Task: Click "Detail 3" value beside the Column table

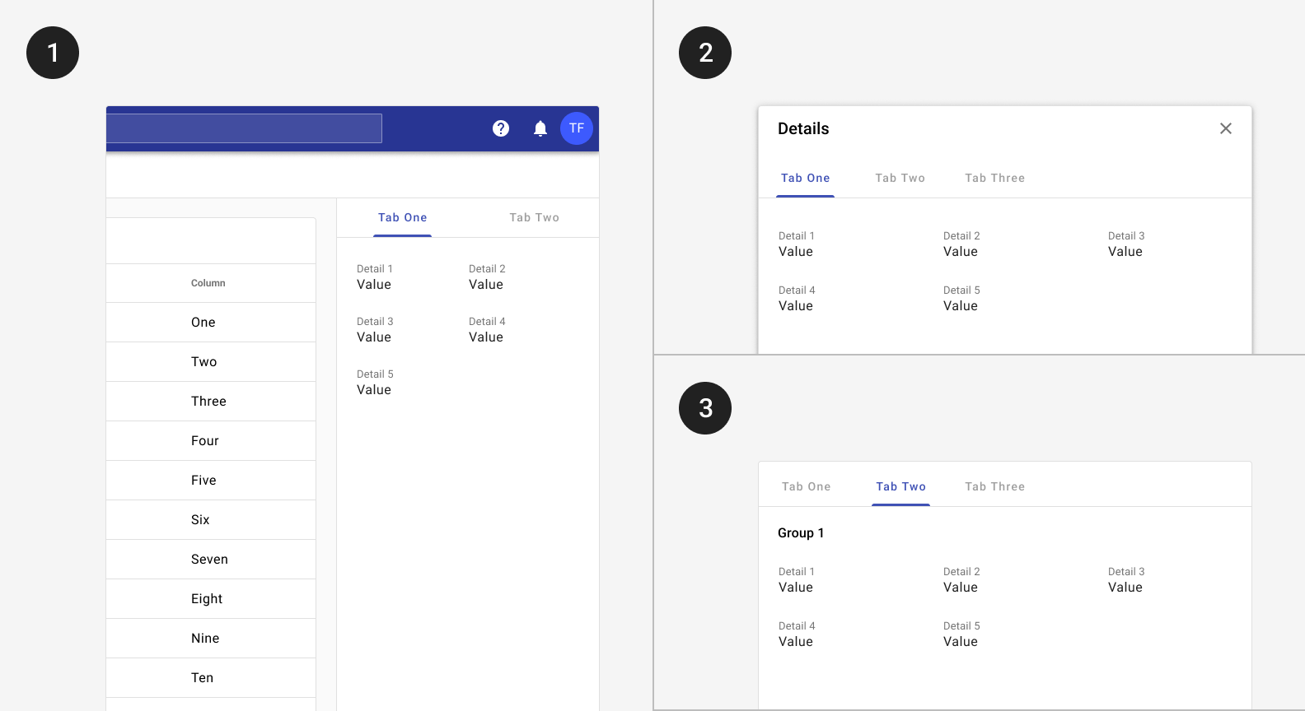Action: 374,337
